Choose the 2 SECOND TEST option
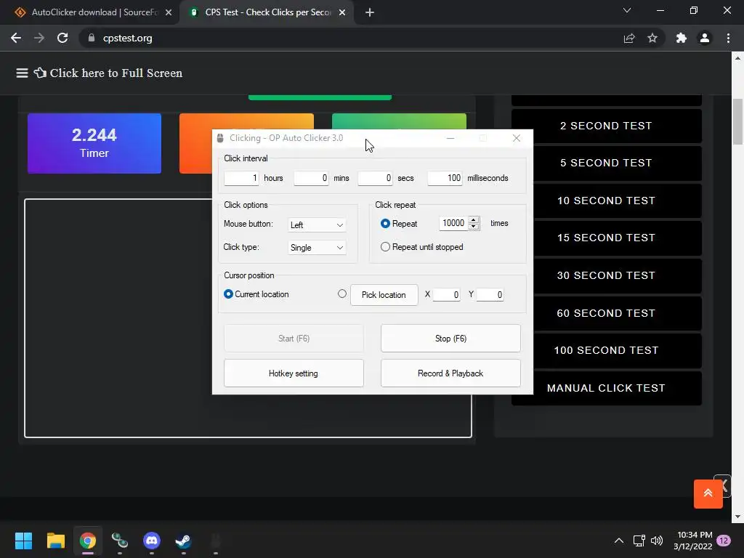The image size is (744, 558). pos(606,126)
